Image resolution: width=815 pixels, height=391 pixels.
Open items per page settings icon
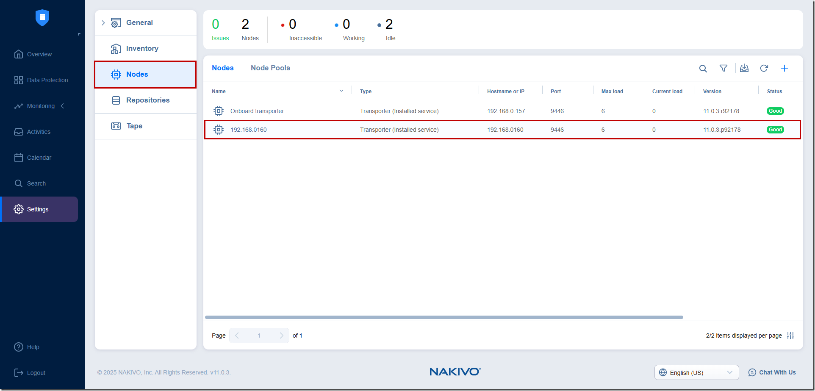tap(790, 336)
